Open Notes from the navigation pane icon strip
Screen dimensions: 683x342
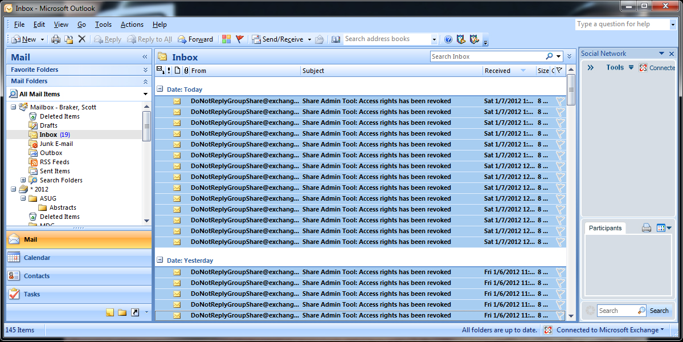pyautogui.click(x=110, y=312)
